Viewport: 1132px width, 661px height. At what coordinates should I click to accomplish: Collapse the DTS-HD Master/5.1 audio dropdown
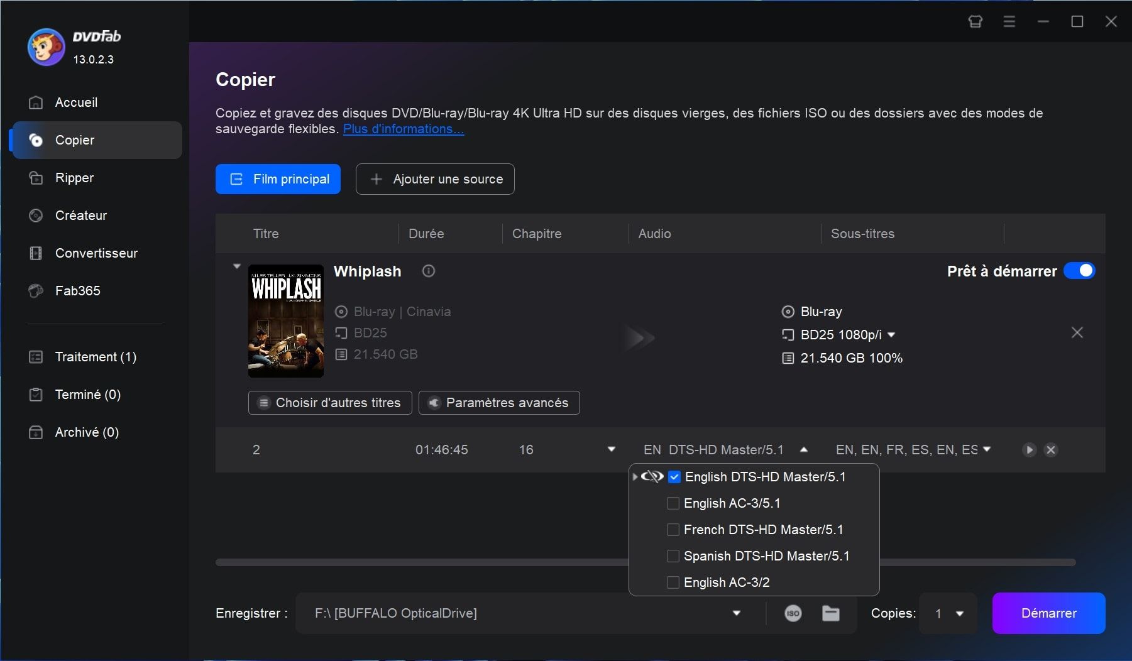click(804, 450)
